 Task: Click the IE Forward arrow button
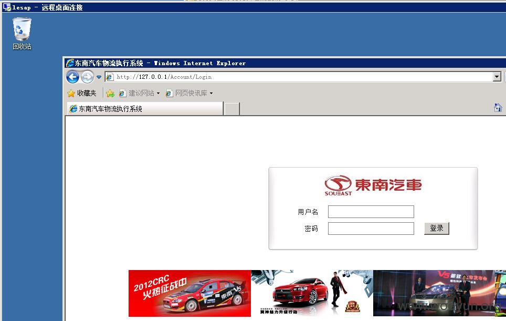coord(87,77)
